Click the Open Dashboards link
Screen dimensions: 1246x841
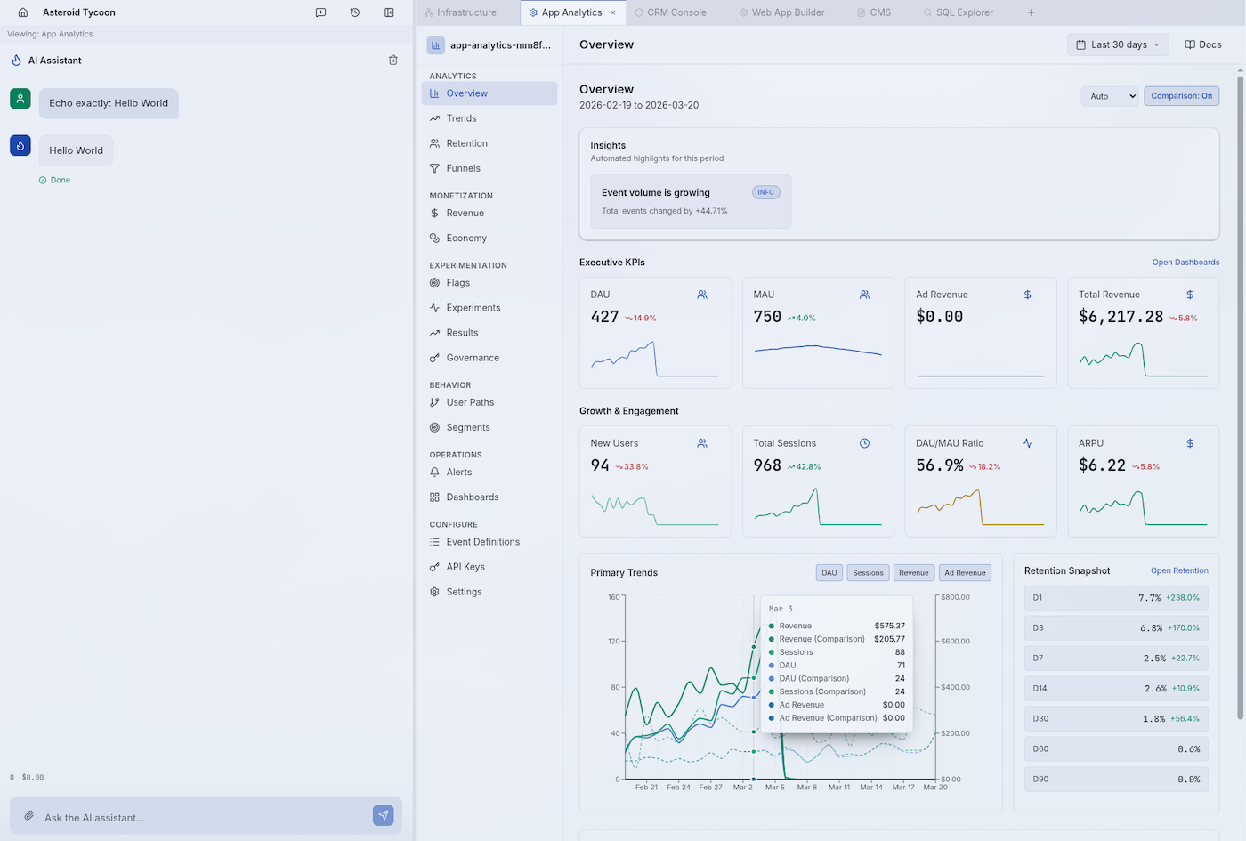1185,263
